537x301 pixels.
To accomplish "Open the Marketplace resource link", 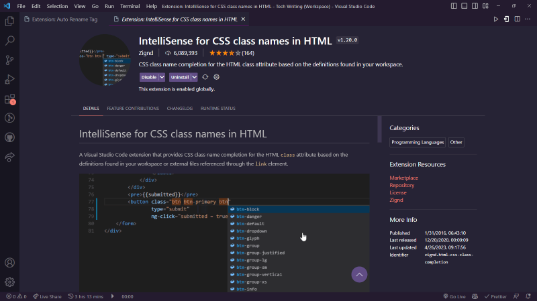I will 404,178.
